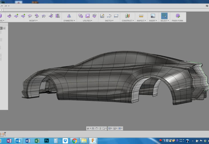This screenshot has height=144, width=209.
Task: Activate the Mirror symmetry tool icon
Action: tap(69, 16)
